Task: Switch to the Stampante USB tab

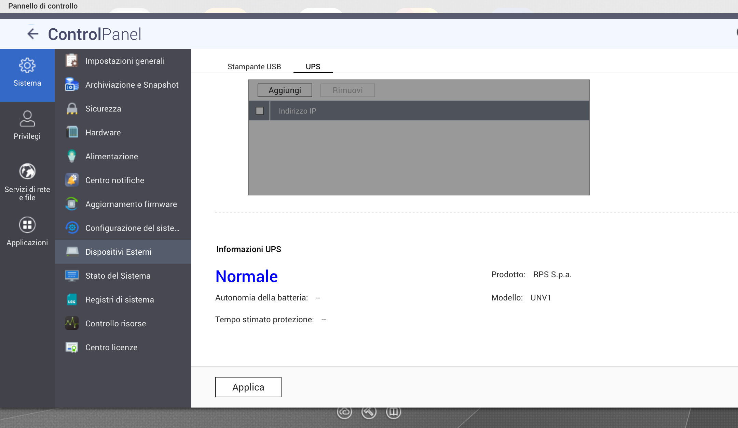Action: (x=254, y=67)
